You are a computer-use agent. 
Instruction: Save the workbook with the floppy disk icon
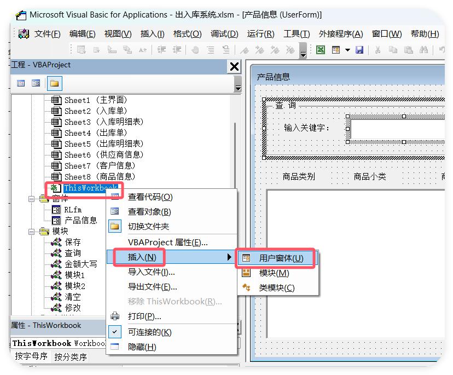(x=359, y=50)
